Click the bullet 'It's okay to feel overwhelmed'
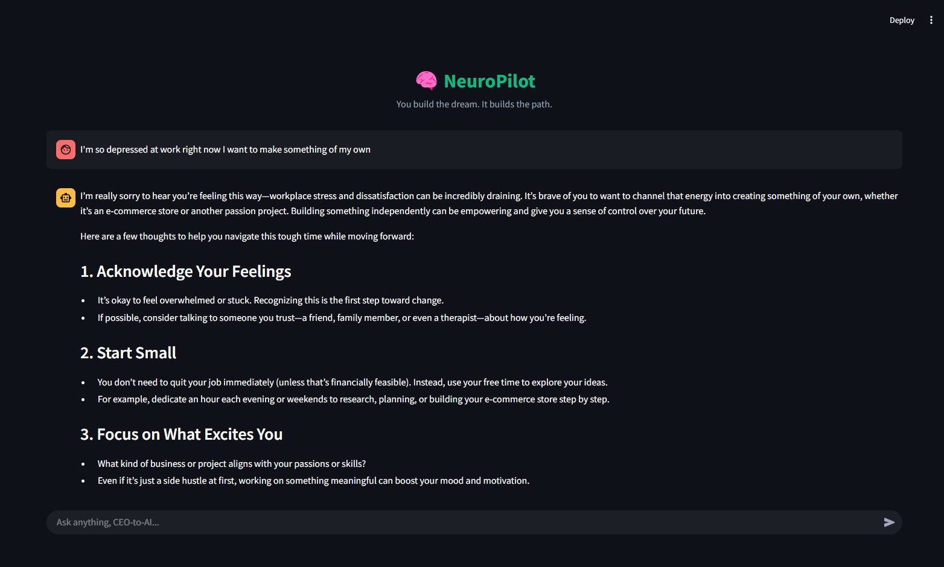 (270, 300)
